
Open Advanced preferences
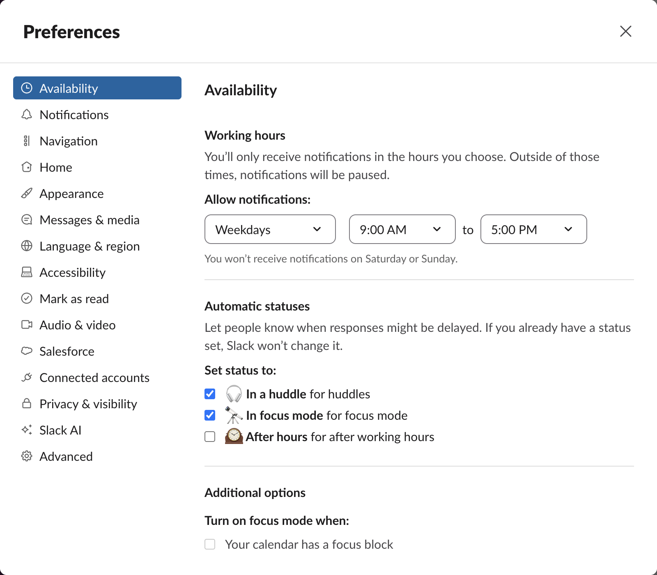coord(97,456)
